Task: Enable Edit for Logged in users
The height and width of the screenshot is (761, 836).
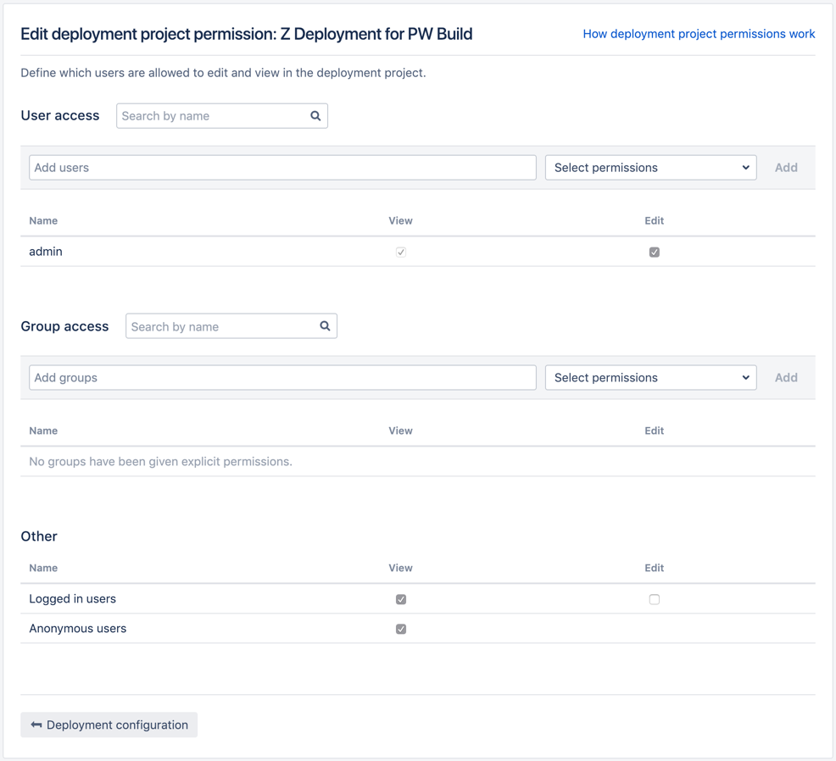Action: click(x=655, y=599)
